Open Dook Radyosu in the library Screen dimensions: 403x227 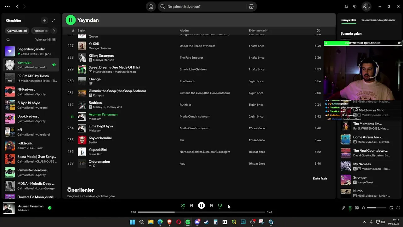[x=31, y=119]
